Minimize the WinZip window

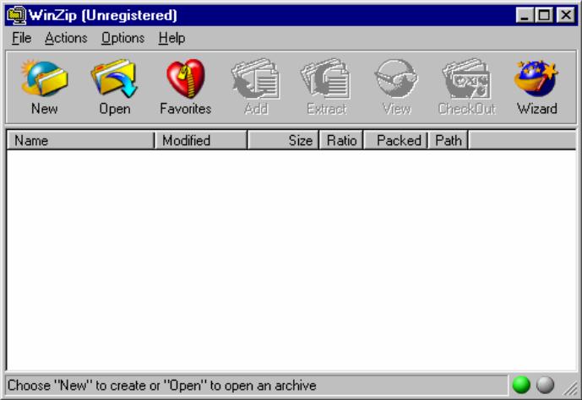coord(525,15)
